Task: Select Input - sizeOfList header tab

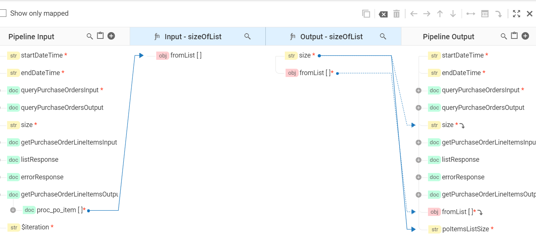Action: (198, 36)
